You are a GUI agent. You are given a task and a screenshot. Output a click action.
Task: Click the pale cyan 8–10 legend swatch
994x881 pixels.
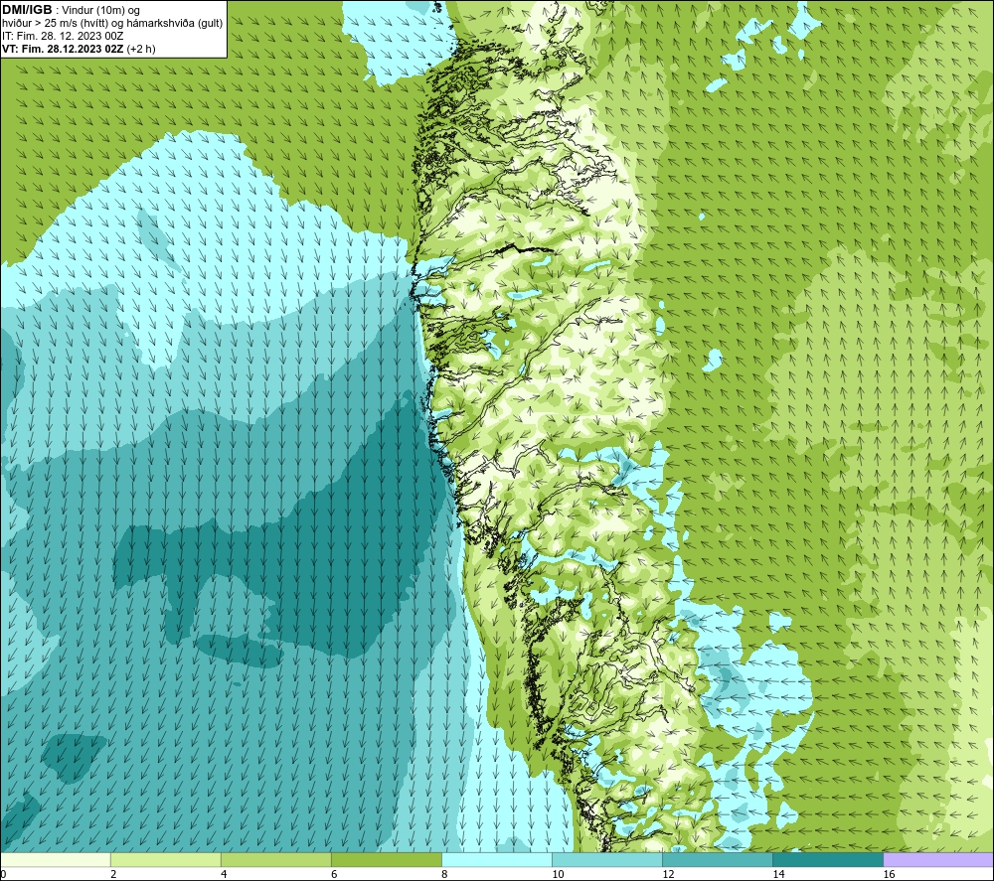click(x=496, y=859)
